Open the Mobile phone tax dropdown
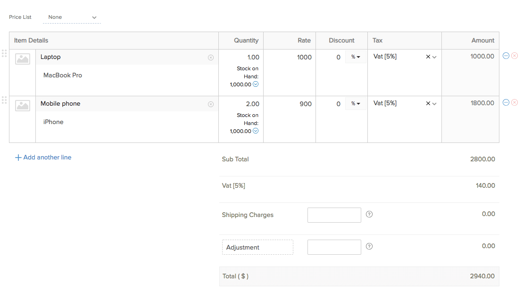This screenshot has height=292, width=523. (x=434, y=104)
